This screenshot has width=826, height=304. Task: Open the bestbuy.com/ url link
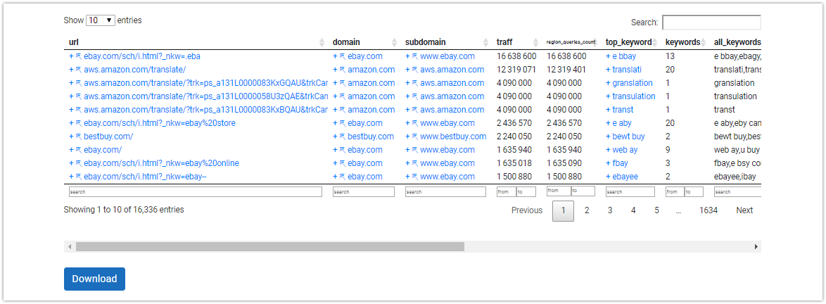point(108,137)
